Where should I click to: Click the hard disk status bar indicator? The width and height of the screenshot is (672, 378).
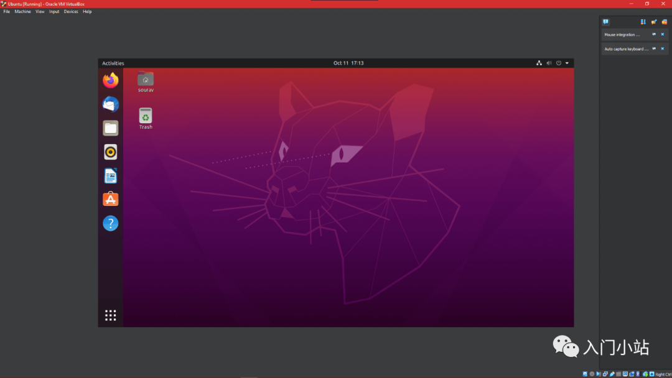coord(585,374)
